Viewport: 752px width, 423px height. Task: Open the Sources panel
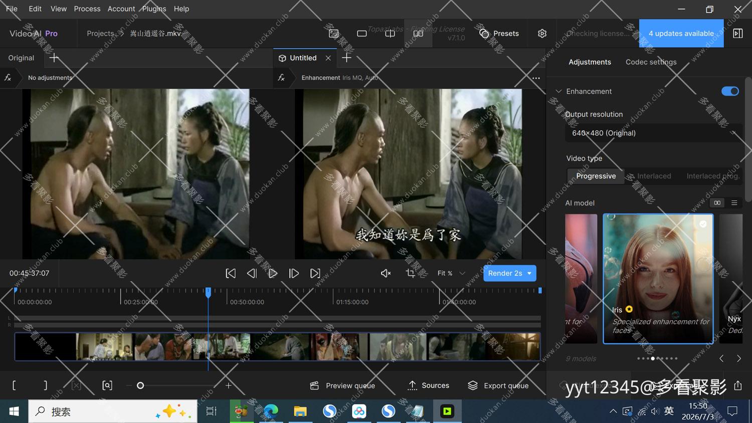(x=428, y=385)
